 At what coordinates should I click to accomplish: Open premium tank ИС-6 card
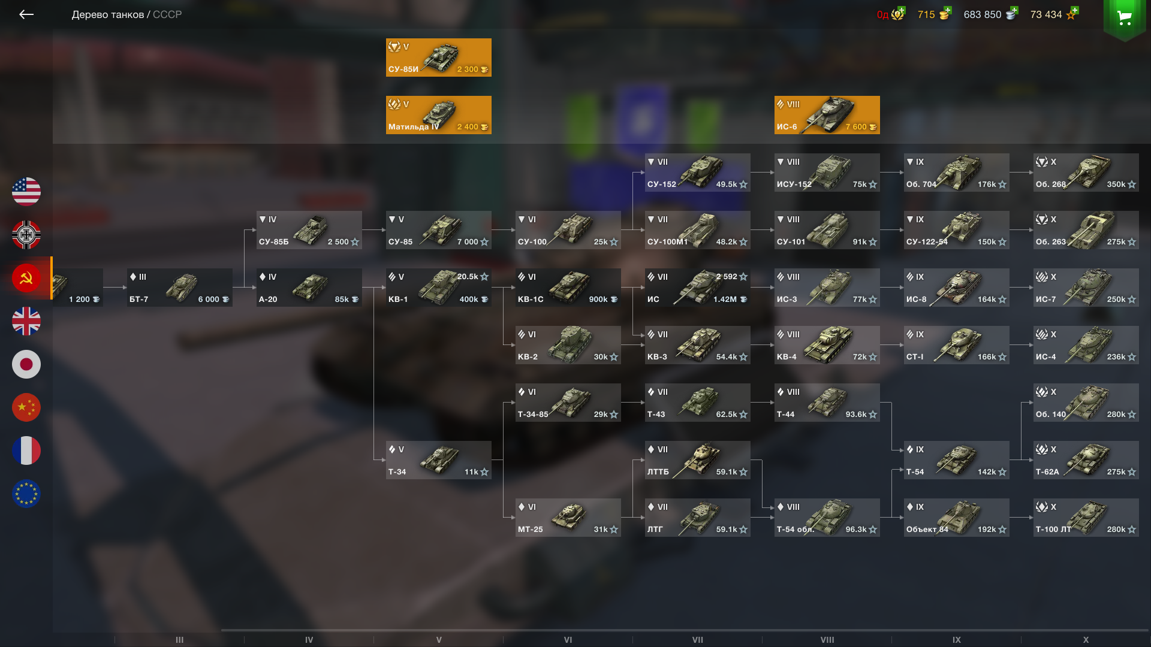click(827, 115)
